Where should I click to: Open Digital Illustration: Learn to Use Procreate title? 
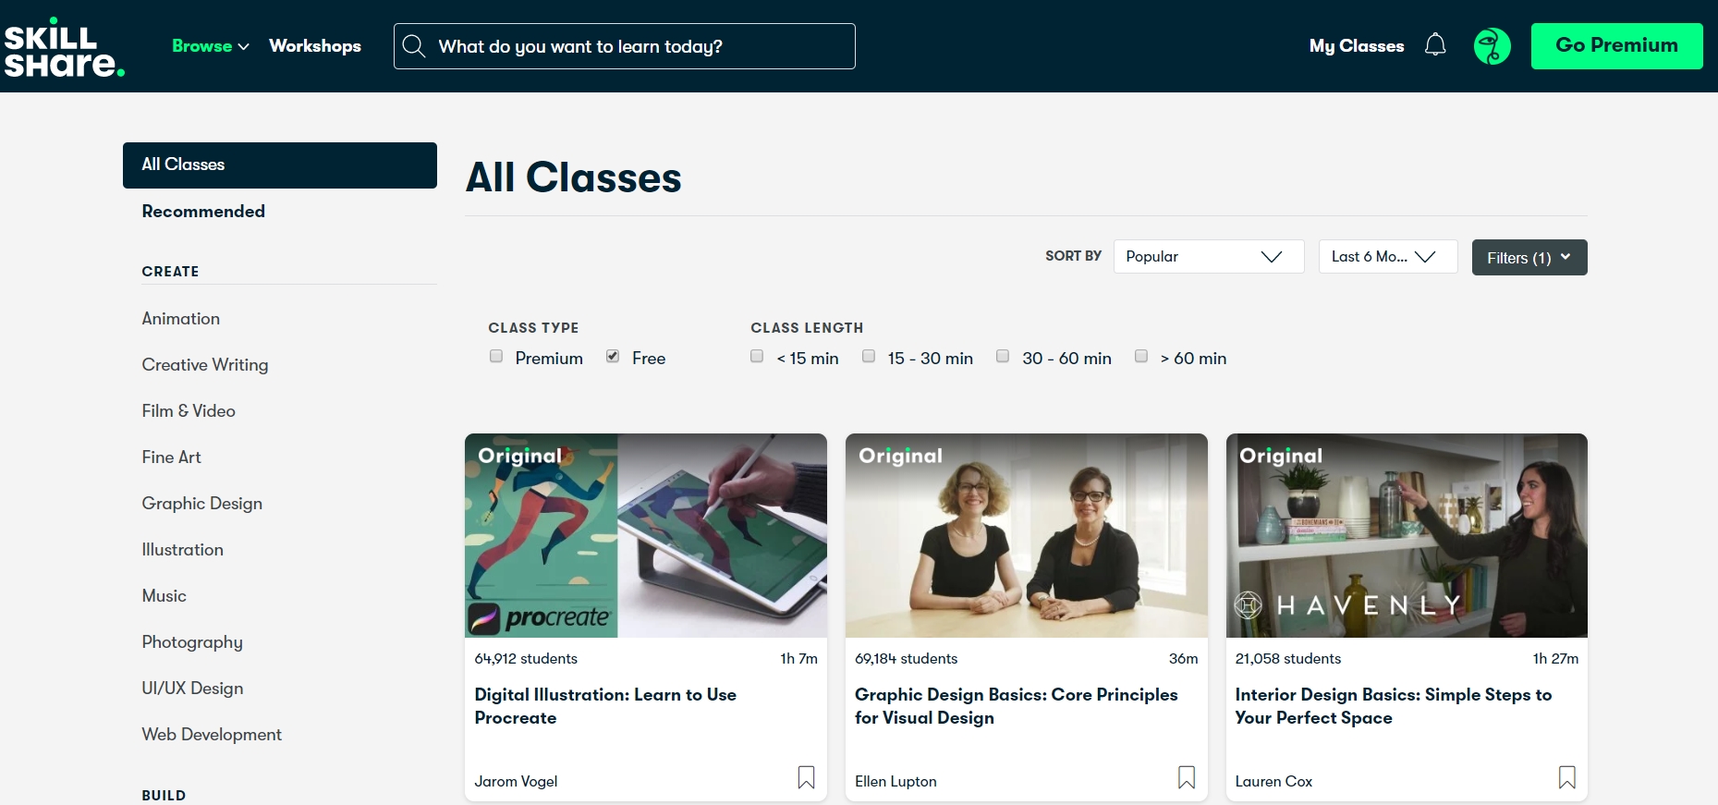[x=605, y=706]
